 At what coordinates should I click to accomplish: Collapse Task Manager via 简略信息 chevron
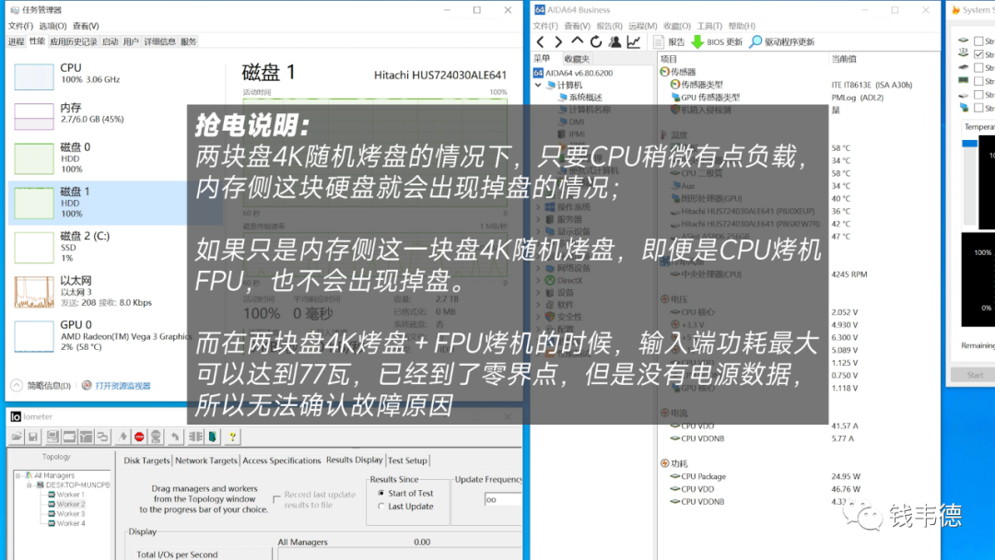pos(17,385)
